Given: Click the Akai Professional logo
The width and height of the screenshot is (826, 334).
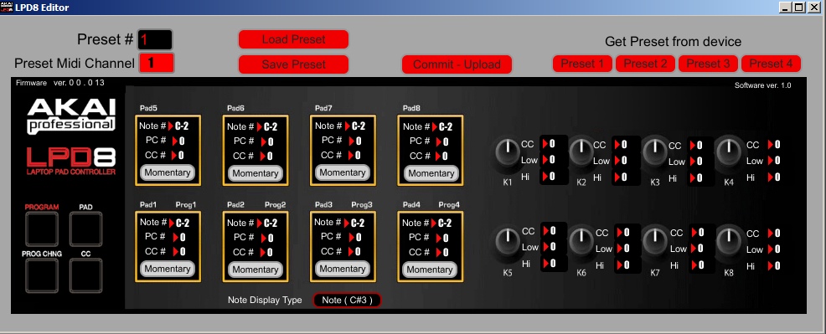Looking at the screenshot, I should click(x=71, y=116).
